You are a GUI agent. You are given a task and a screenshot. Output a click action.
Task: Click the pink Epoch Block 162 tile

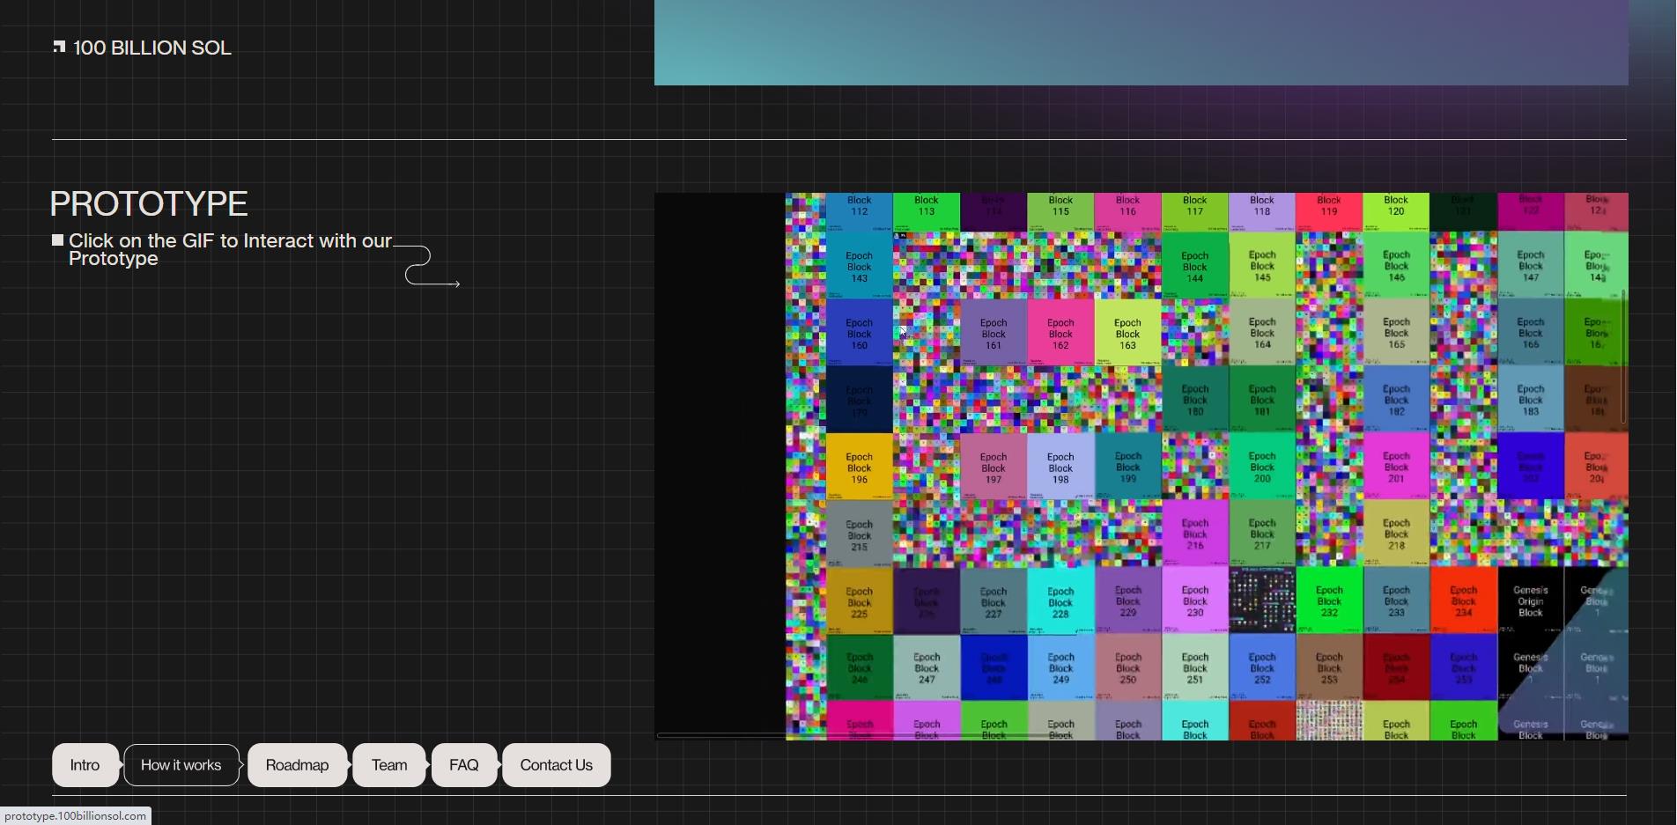[x=1060, y=333]
